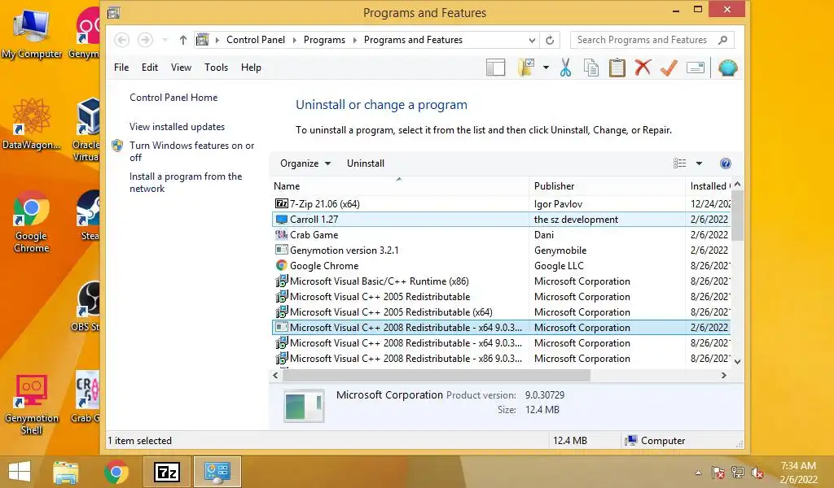Refresh the Programs and Features list
The image size is (834, 488).
550,40
